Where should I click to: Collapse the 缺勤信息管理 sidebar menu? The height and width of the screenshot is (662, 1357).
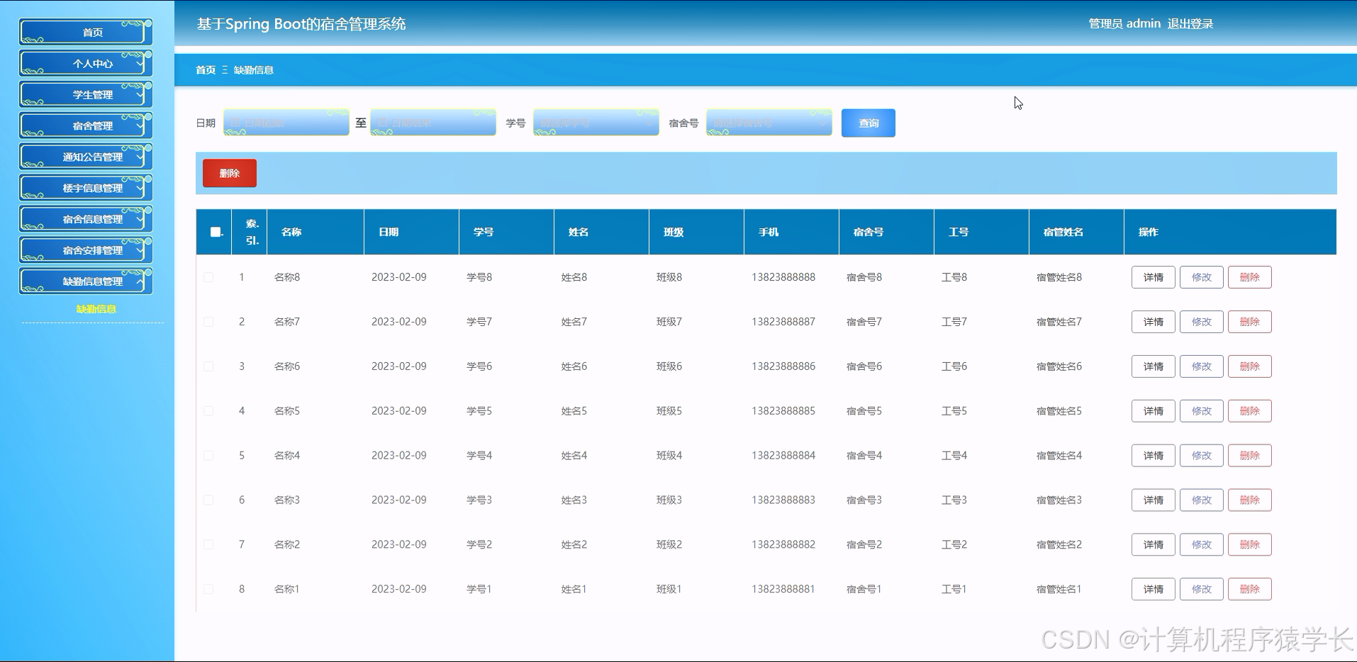click(x=86, y=281)
